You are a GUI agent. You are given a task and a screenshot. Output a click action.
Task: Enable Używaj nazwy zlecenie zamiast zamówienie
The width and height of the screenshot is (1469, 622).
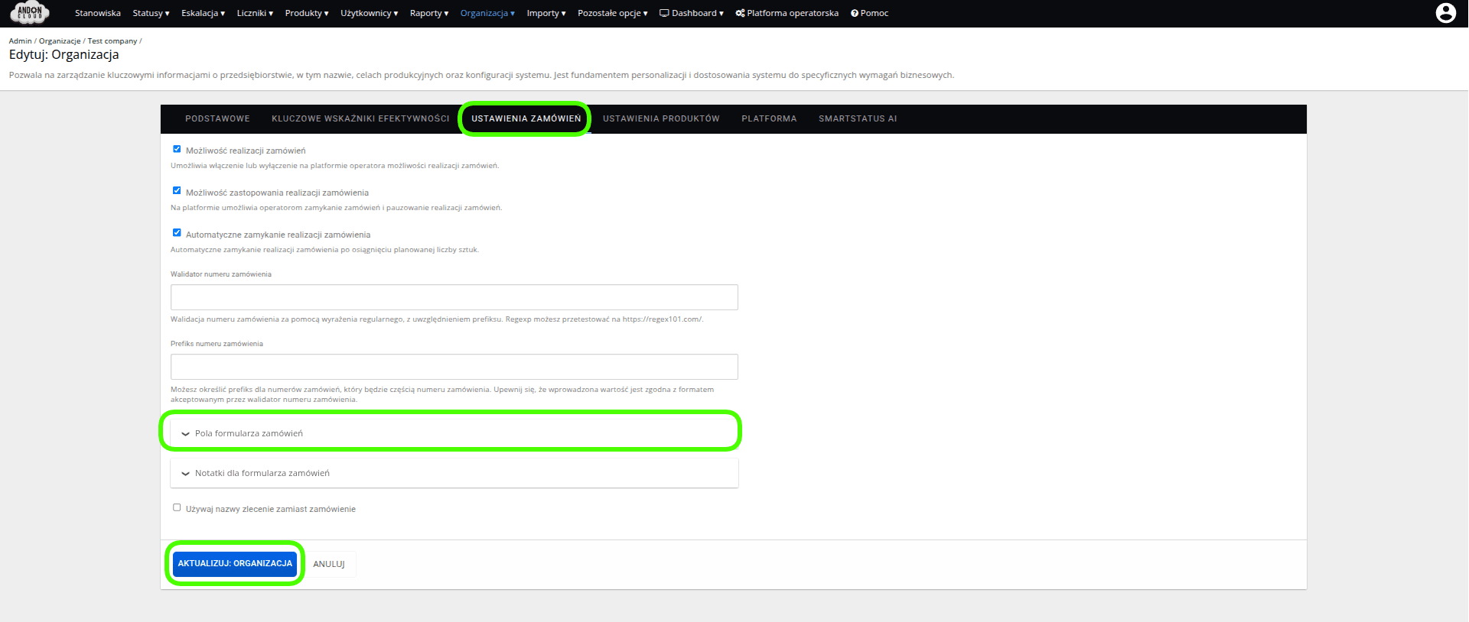click(x=177, y=507)
